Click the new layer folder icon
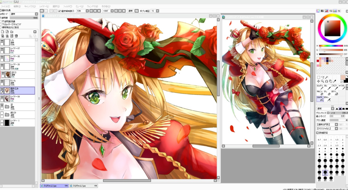This screenshot has height=190, width=348. [12, 32]
